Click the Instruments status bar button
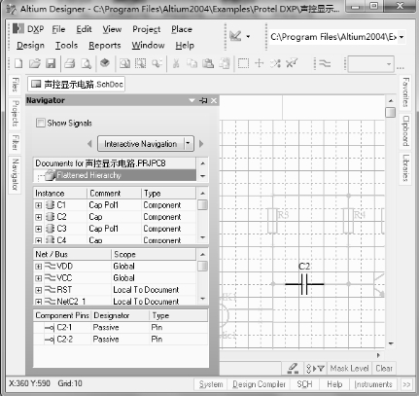This screenshot has height=396, width=419. [x=373, y=384]
